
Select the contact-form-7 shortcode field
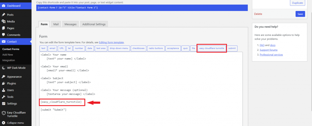click(142, 8)
